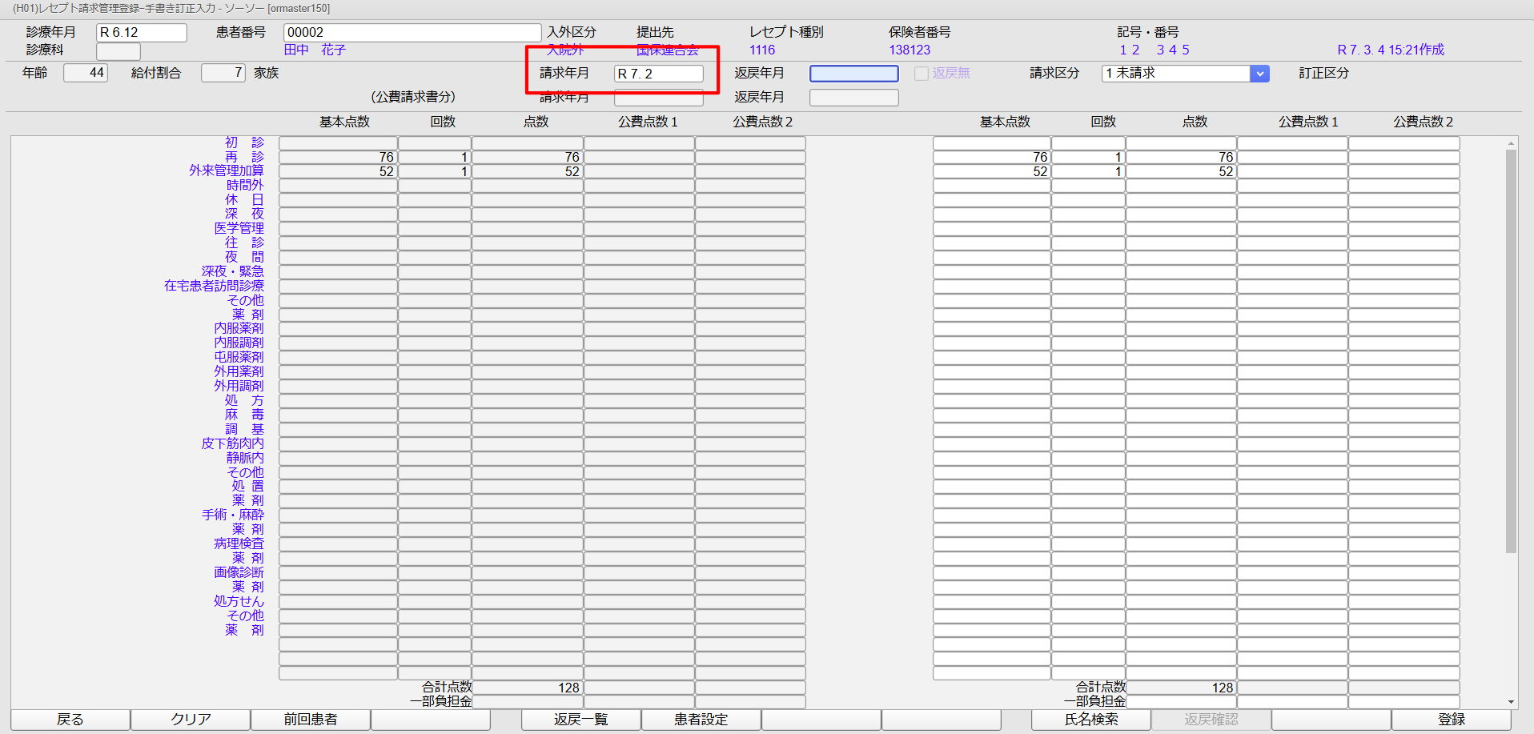Expand the 請求区分 dropdown arrow
Viewport: 1534px width, 734px height.
pos(1259,74)
